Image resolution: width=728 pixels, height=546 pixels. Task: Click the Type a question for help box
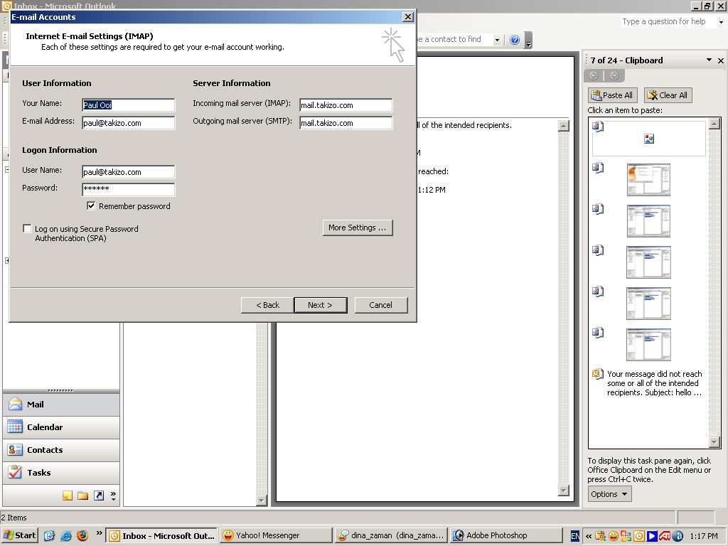668,22
